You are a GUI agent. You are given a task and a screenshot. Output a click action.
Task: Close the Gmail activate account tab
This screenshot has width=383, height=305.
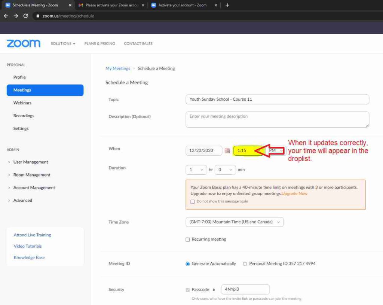pyautogui.click(x=143, y=5)
